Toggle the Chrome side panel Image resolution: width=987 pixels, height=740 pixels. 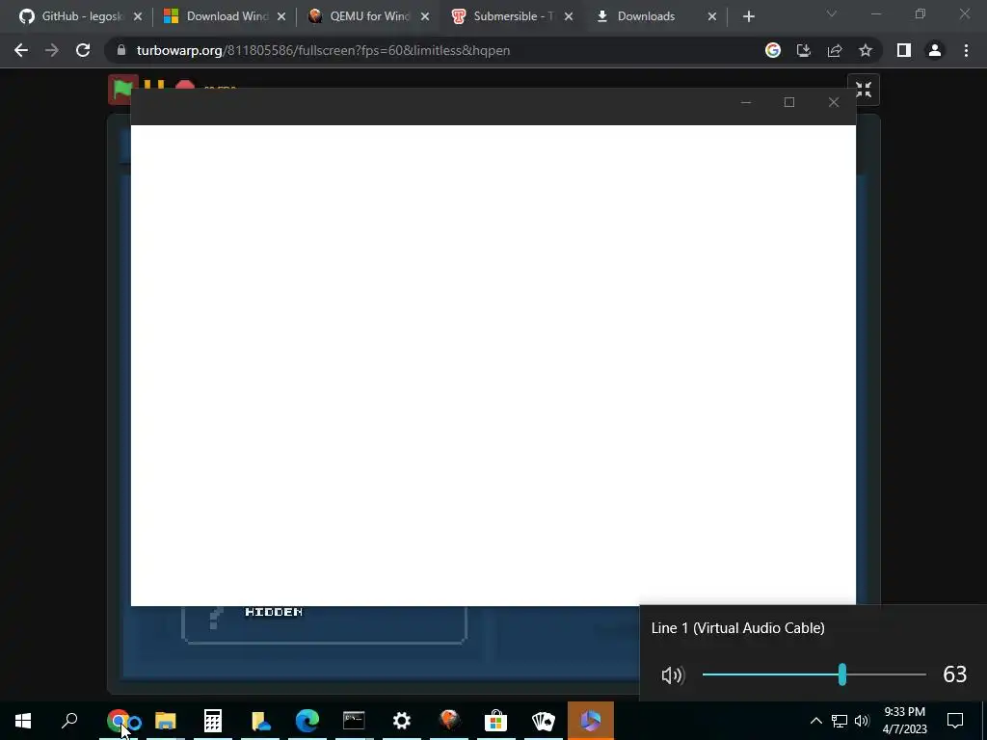point(904,50)
